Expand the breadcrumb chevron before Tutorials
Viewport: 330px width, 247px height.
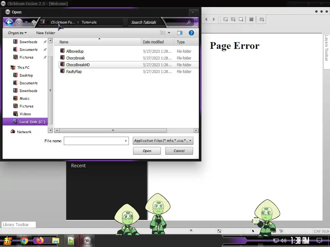pyautogui.click(x=78, y=22)
